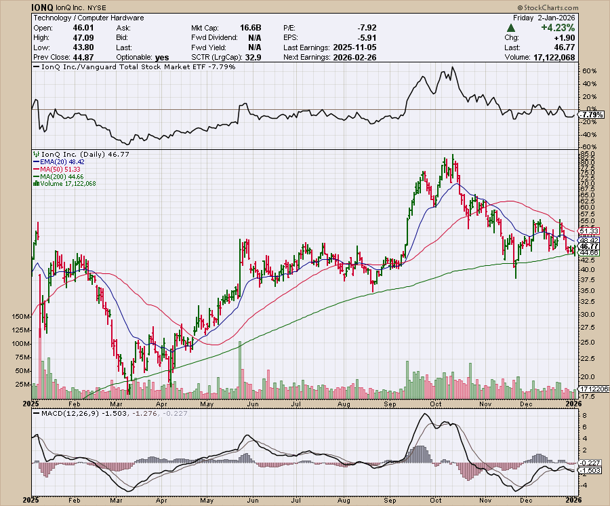
Task: Click the SCTR (LrgCap) value 32.9
Action: click(253, 58)
